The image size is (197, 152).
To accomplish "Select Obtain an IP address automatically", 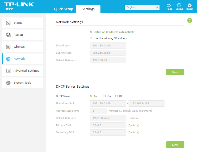I will point(91,32).
